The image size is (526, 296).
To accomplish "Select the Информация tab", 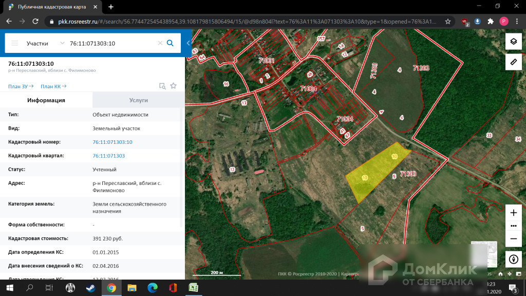I will (46, 100).
